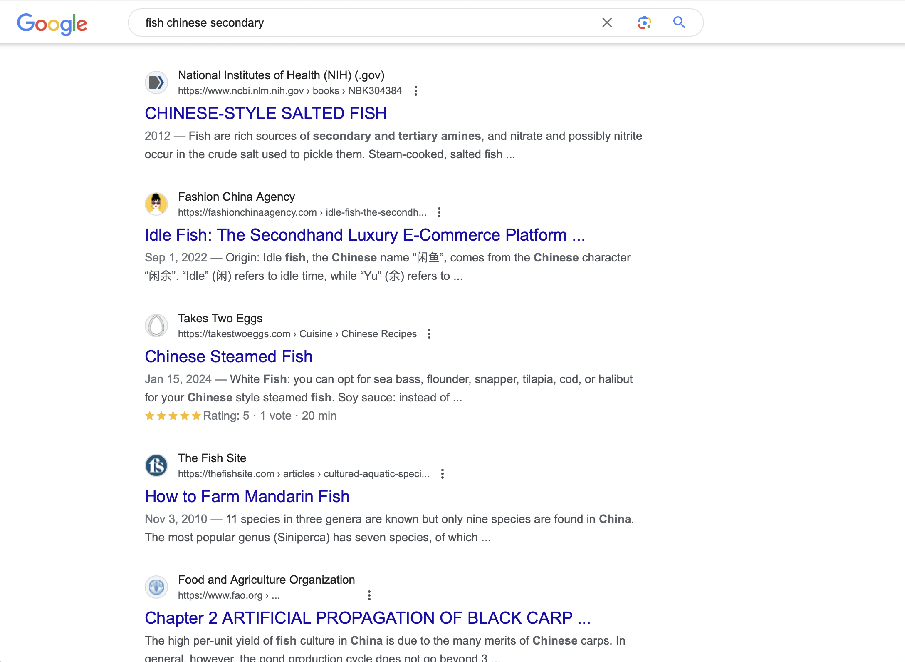
Task: Click the Takes Two Eggs favicon
Action: (156, 326)
